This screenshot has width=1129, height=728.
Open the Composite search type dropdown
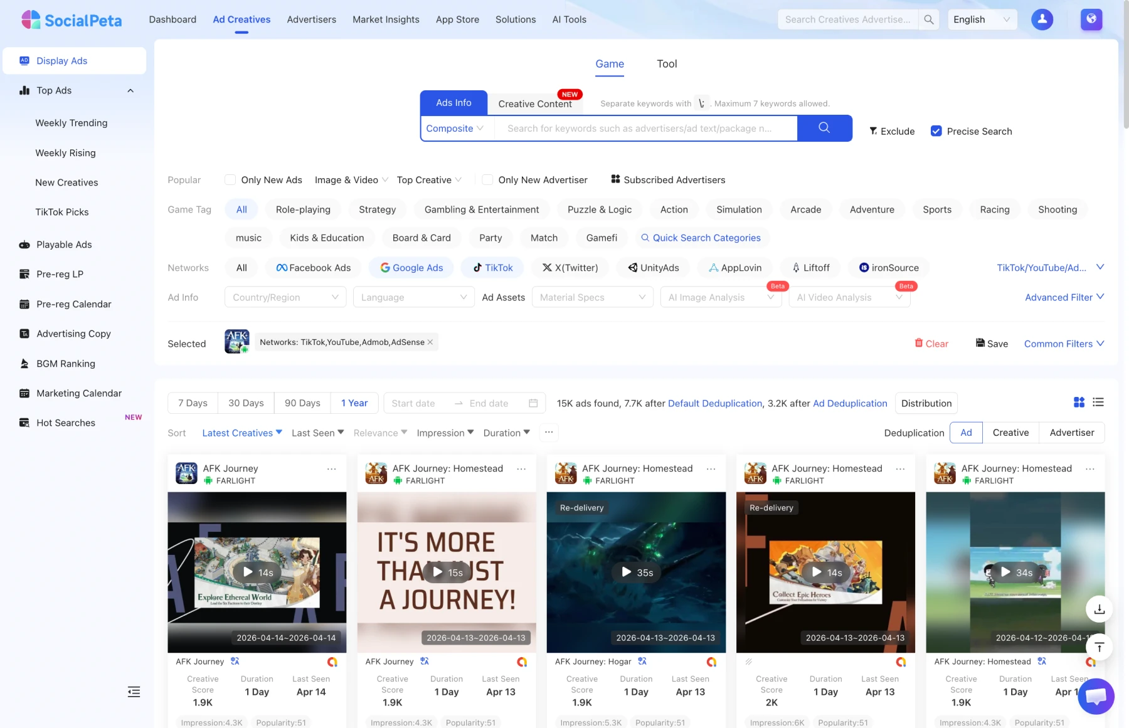point(456,128)
